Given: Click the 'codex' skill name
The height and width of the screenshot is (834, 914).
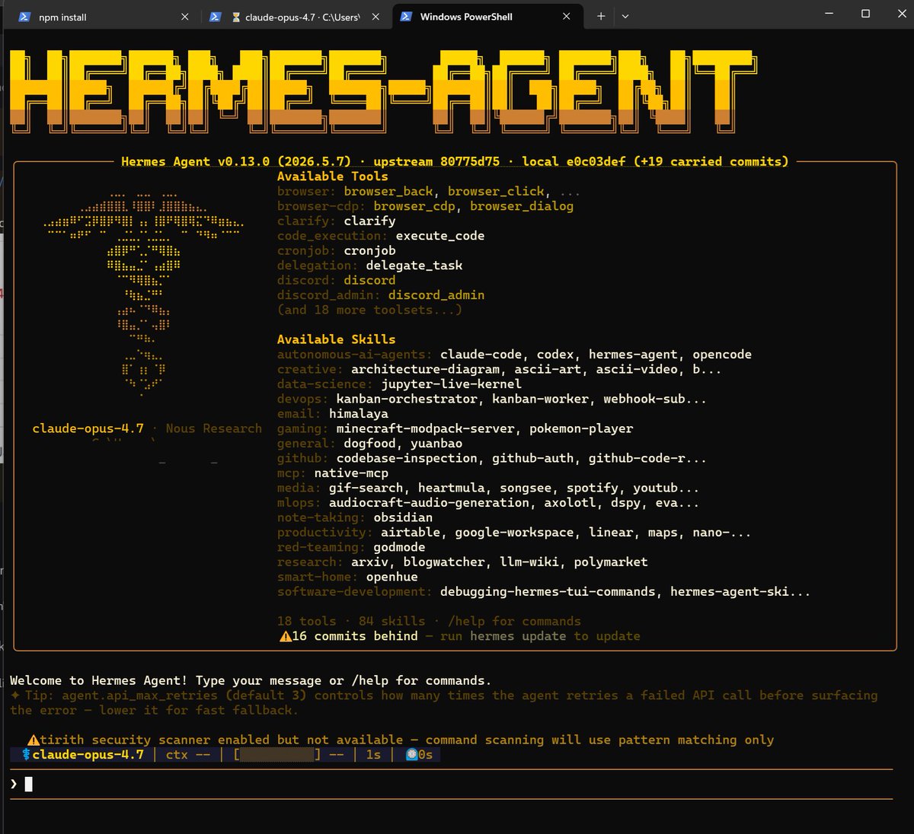Looking at the screenshot, I should coord(555,355).
